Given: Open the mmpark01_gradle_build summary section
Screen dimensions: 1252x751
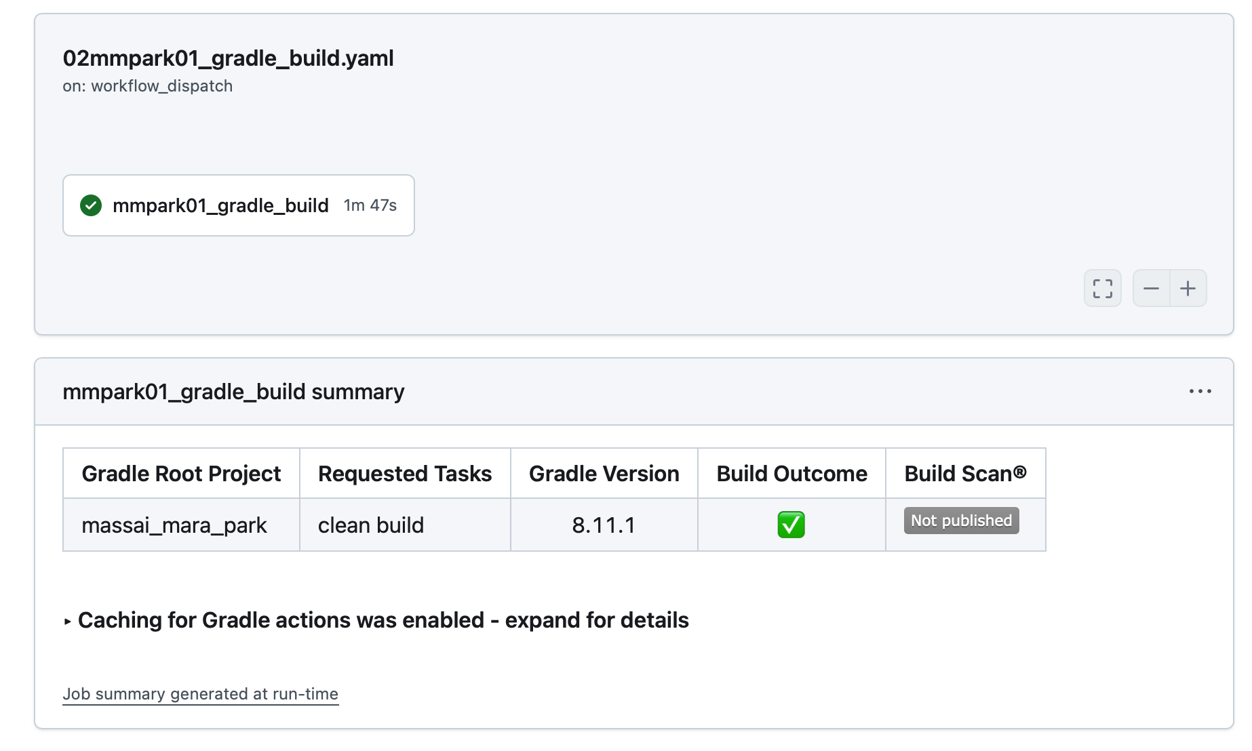Looking at the screenshot, I should pyautogui.click(x=233, y=391).
